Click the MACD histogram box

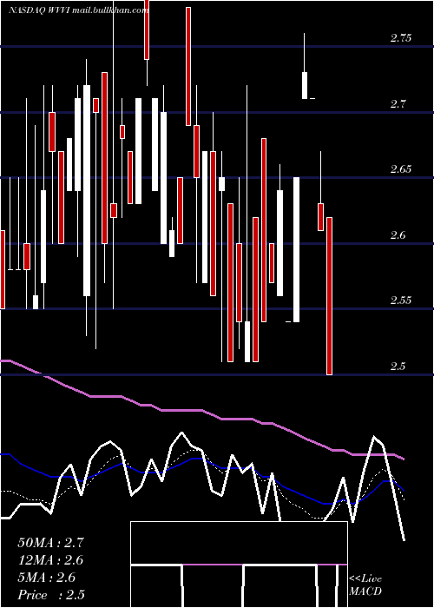(x=239, y=565)
